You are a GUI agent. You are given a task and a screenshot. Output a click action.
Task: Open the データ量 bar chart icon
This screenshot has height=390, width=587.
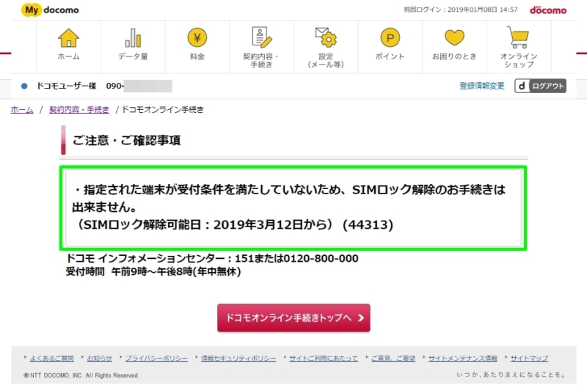click(133, 38)
